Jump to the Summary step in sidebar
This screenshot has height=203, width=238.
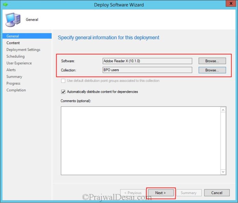pyautogui.click(x=14, y=77)
